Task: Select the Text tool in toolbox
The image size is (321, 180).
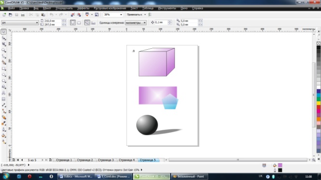Action: (4, 93)
